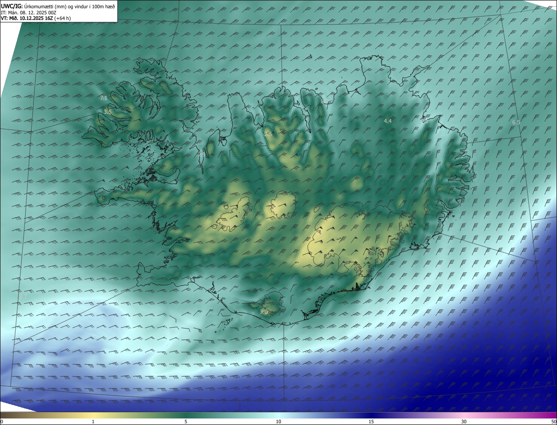The image size is (557, 425).
Task: Click the 7.1 value label on the map
Action: pos(104,98)
